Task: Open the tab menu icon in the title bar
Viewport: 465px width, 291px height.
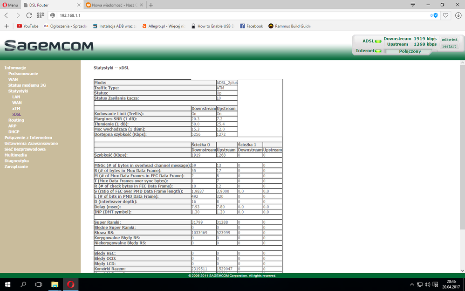Action: coord(412,5)
